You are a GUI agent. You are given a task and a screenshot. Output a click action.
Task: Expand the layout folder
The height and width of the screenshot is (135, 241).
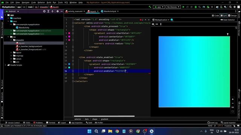(11, 52)
